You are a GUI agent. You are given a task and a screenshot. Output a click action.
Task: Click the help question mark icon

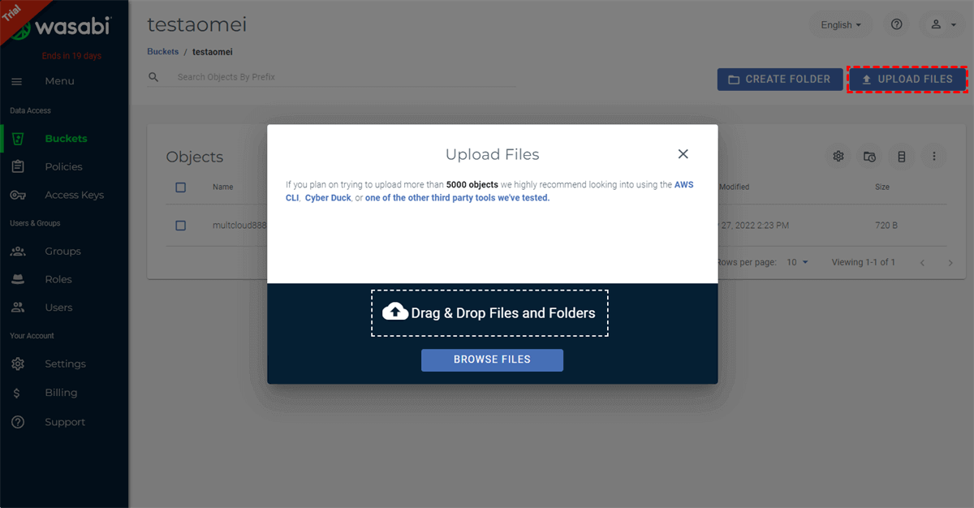(896, 24)
